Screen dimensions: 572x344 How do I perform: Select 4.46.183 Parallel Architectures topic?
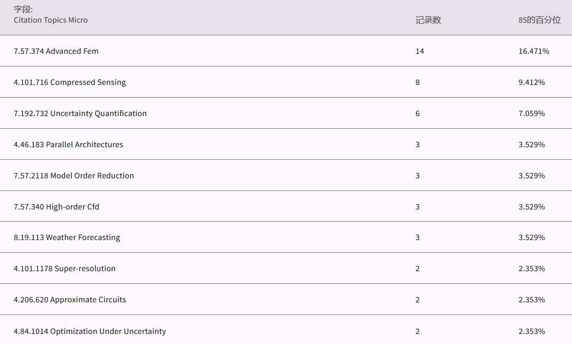click(68, 145)
